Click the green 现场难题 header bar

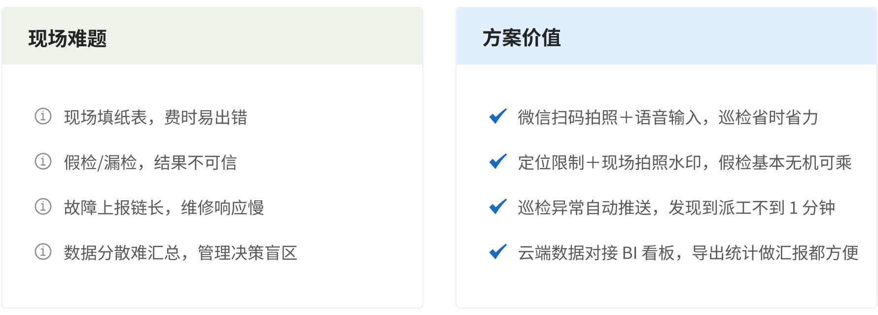coord(212,36)
